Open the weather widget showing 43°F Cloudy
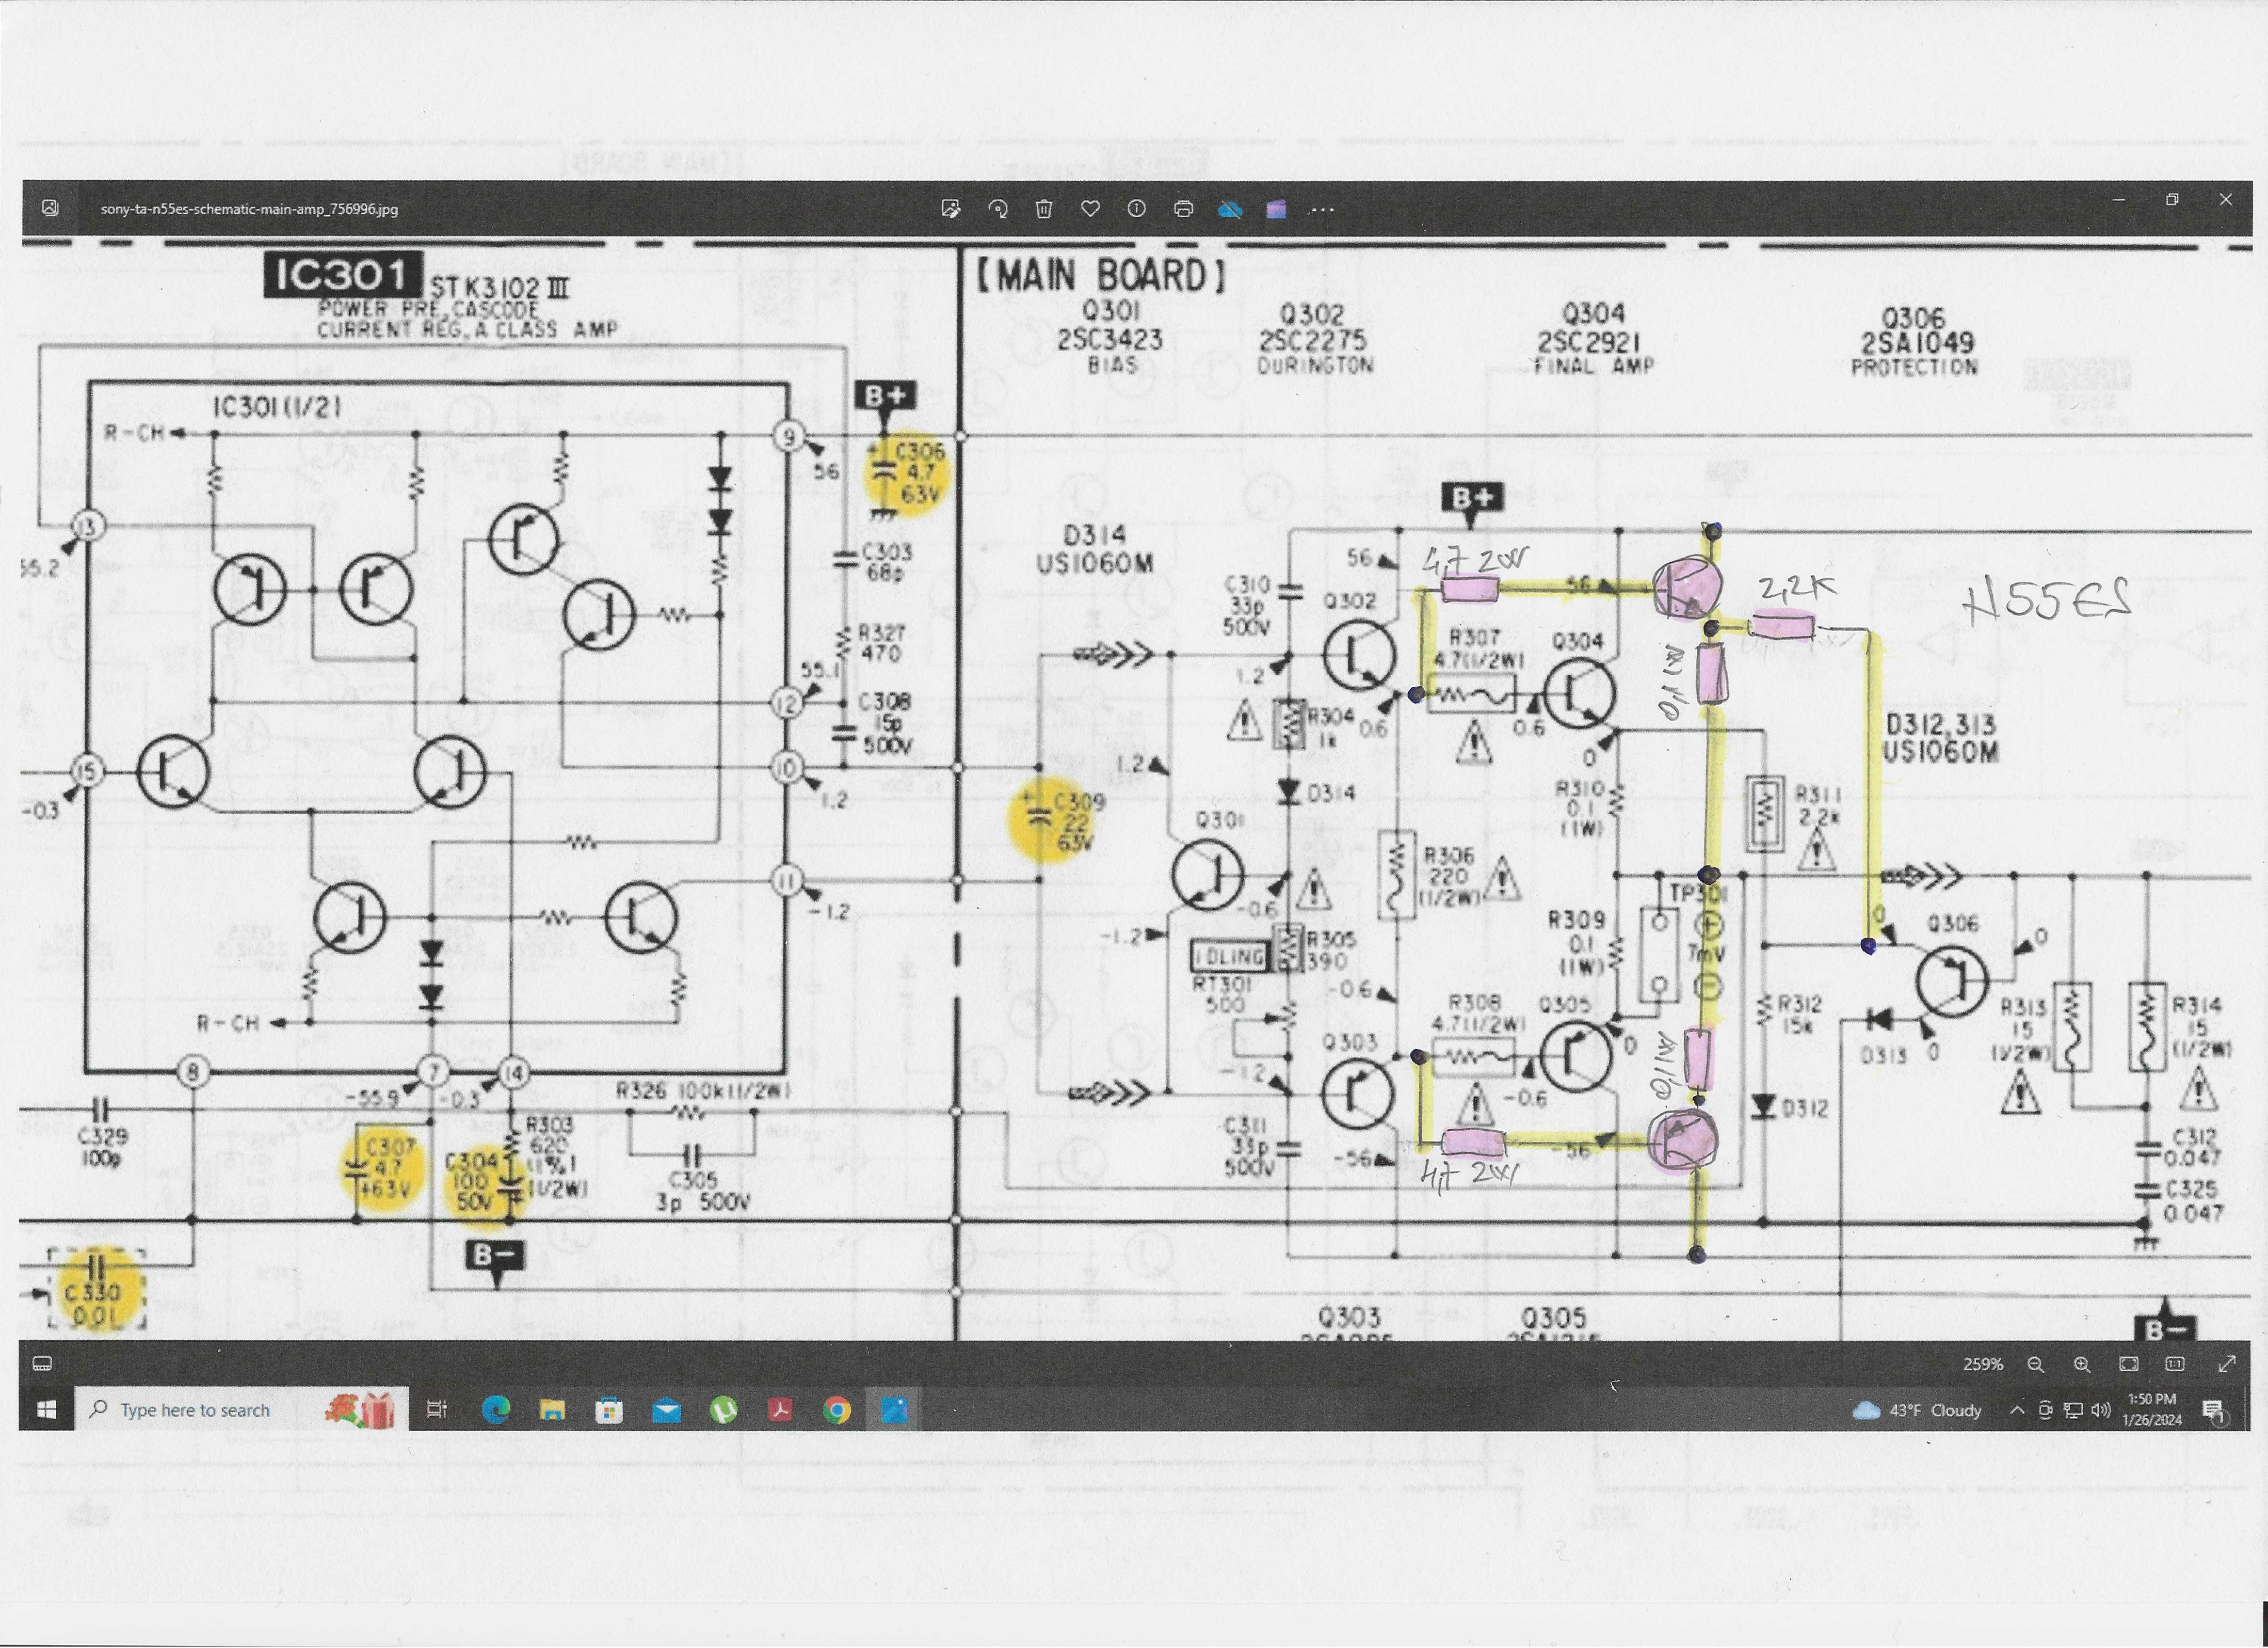This screenshot has width=2268, height=1648. pyautogui.click(x=1917, y=1410)
